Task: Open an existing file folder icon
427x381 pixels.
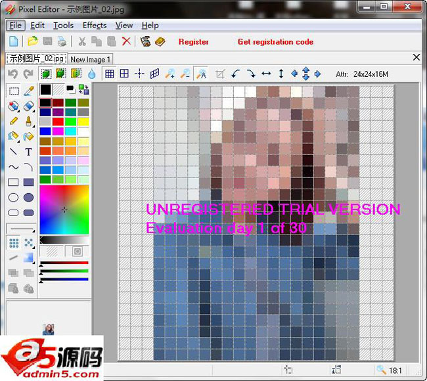Action: tap(33, 41)
